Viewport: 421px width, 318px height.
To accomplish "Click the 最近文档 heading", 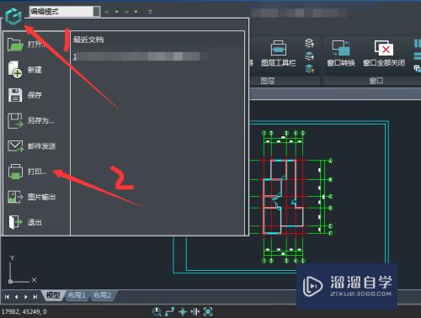I will 88,40.
